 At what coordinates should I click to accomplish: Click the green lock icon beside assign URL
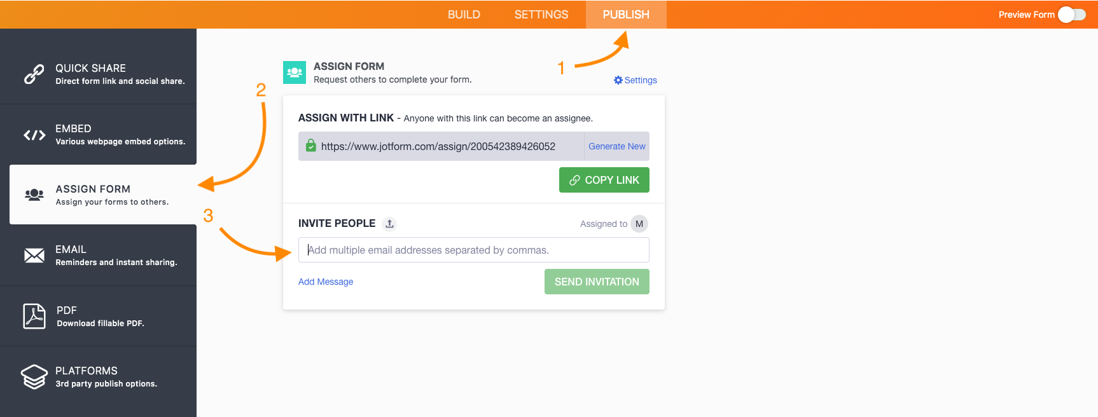pyautogui.click(x=311, y=146)
